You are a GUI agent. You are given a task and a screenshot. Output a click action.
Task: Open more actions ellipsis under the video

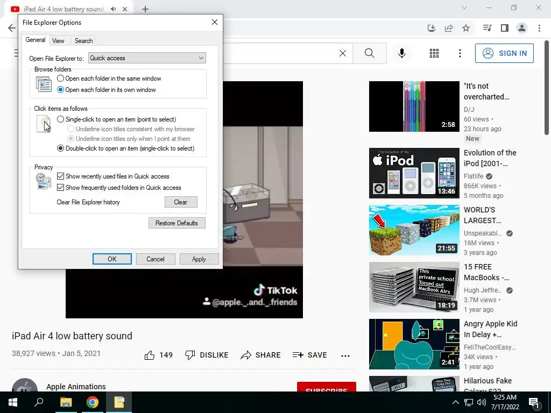click(x=345, y=356)
